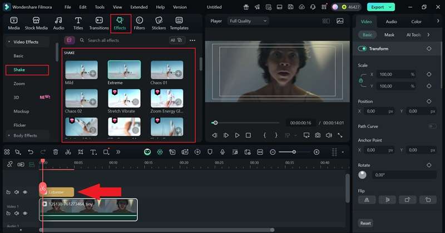Flip the clip vertically

click(387, 200)
